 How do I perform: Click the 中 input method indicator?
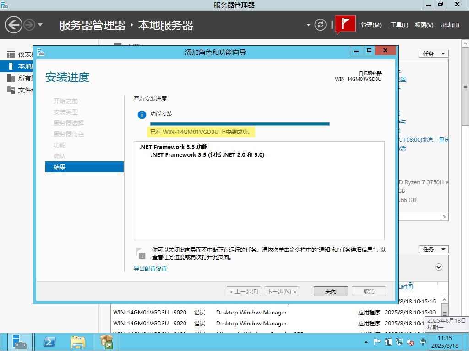click(423, 342)
